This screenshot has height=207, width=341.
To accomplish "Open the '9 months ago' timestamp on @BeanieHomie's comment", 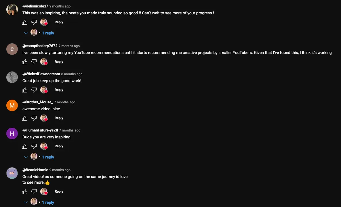I will 60,170.
